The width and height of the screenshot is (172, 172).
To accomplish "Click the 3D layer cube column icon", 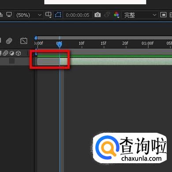I will coord(19,53).
